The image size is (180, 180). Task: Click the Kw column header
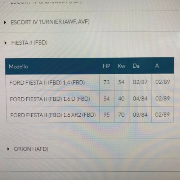coord(121,66)
